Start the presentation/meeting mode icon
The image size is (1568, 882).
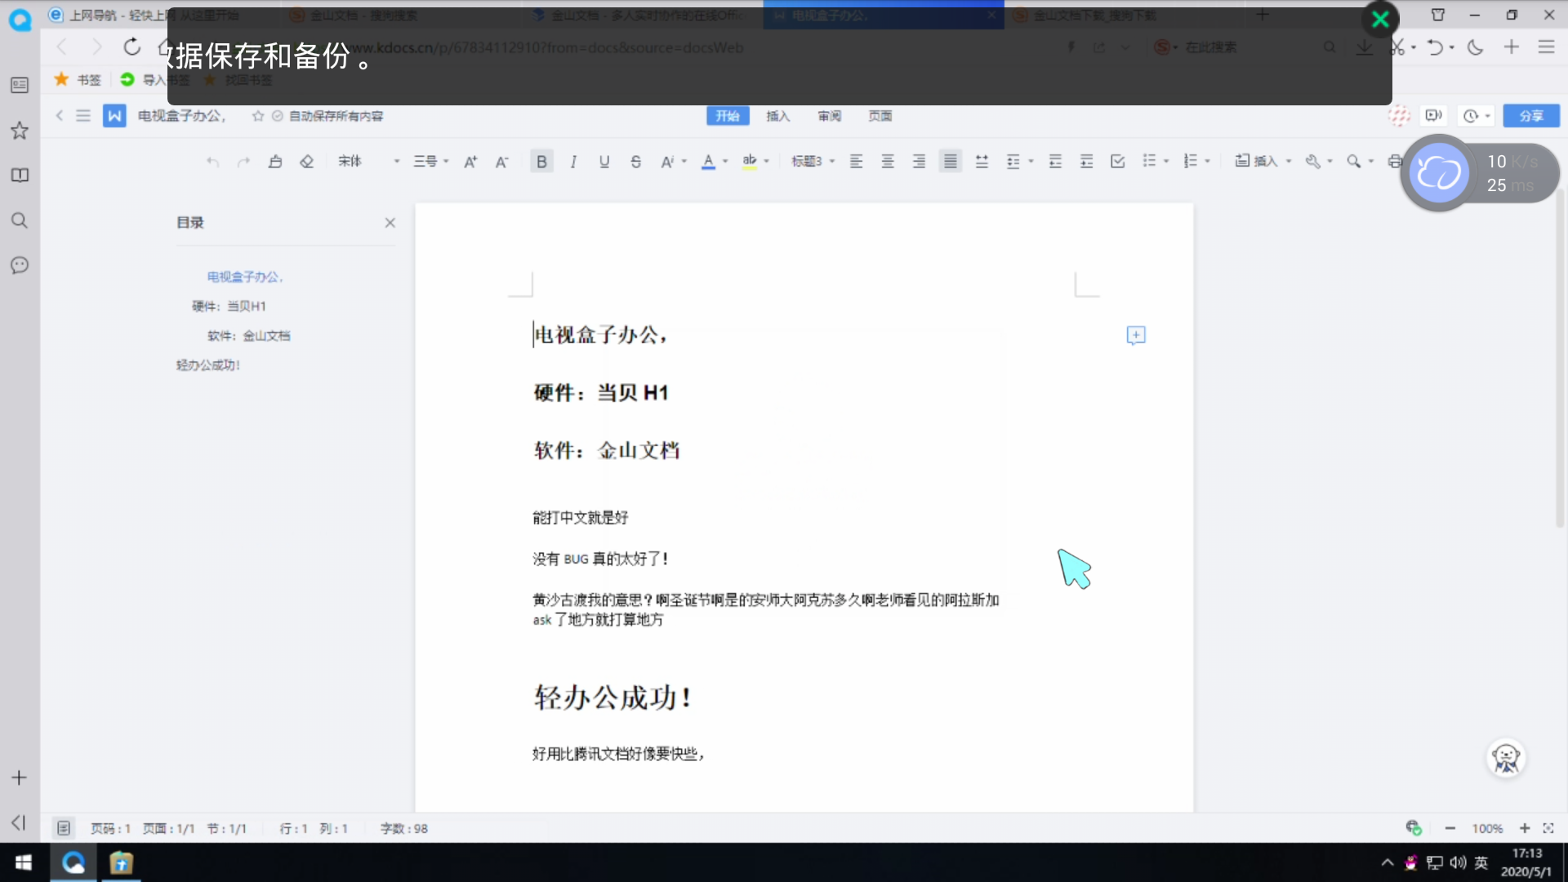[x=1433, y=116]
